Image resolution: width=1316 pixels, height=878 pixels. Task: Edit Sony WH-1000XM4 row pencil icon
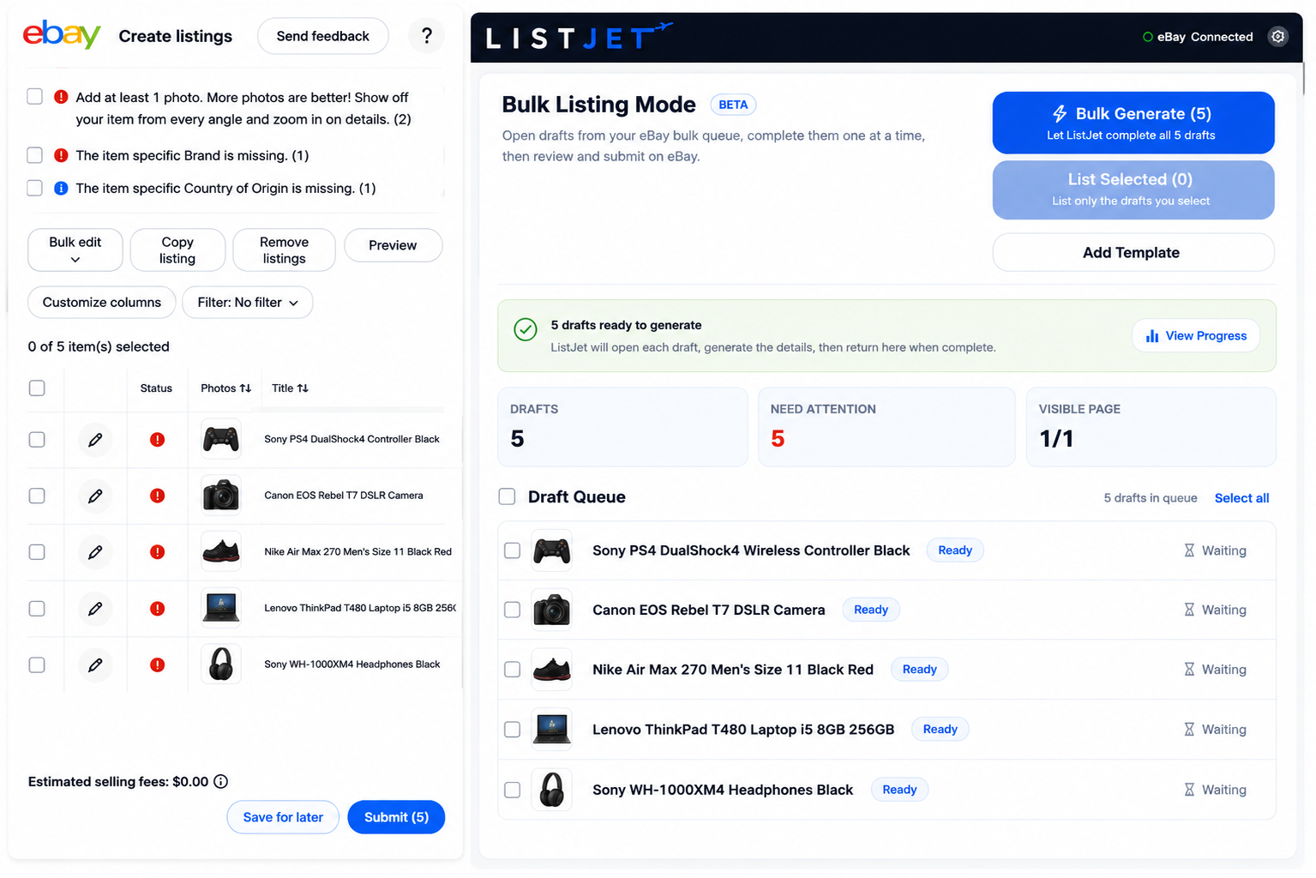pos(95,665)
